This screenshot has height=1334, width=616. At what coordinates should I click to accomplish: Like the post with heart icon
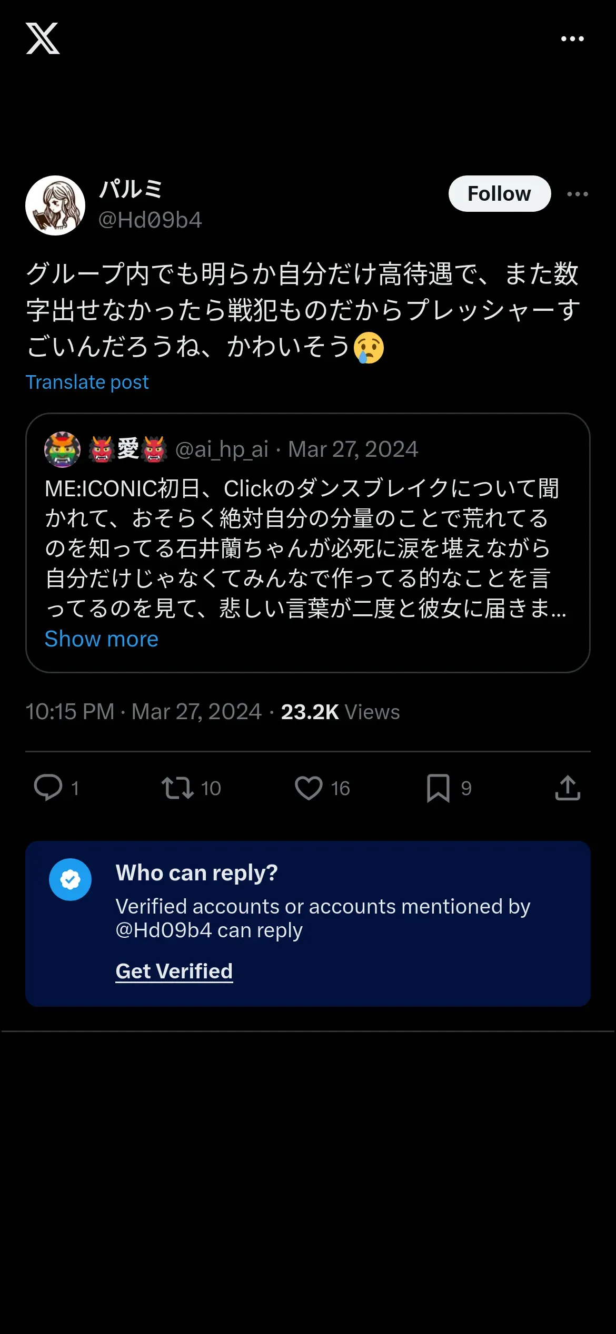(309, 788)
